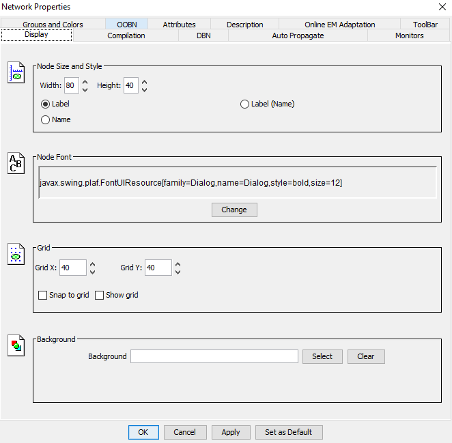Viewport: 452px width, 443px height.
Task: Choose the Label (Name) radio option
Action: coord(245,104)
